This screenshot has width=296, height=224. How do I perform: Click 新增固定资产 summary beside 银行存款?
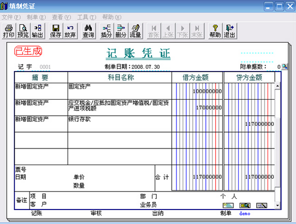41,124
